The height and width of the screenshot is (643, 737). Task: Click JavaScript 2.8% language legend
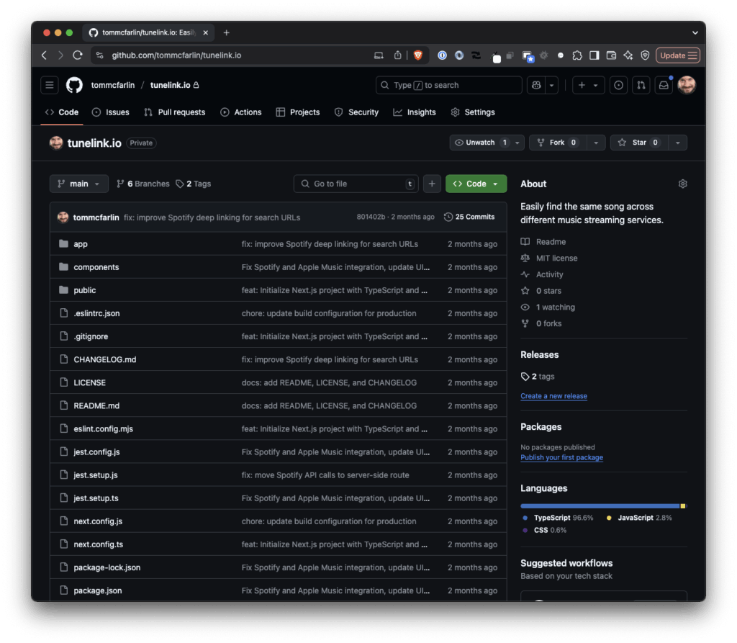[639, 518]
